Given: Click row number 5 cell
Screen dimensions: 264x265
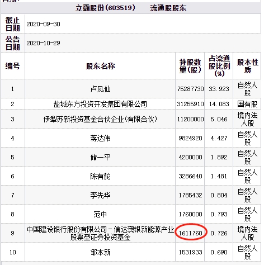Looking at the screenshot, I should pyautogui.click(x=12, y=157).
